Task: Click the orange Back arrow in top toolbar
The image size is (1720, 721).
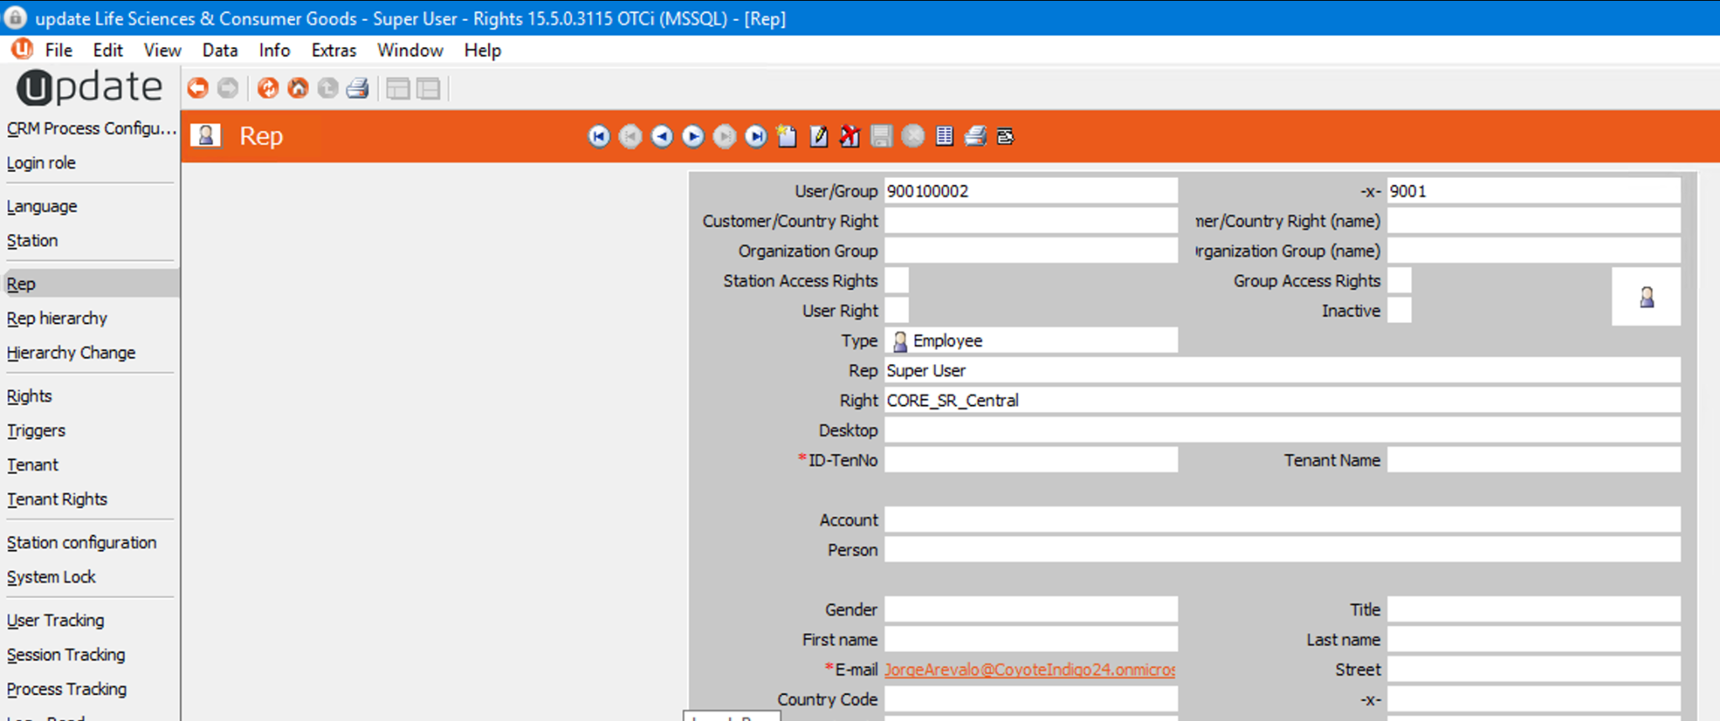Action: pos(197,88)
